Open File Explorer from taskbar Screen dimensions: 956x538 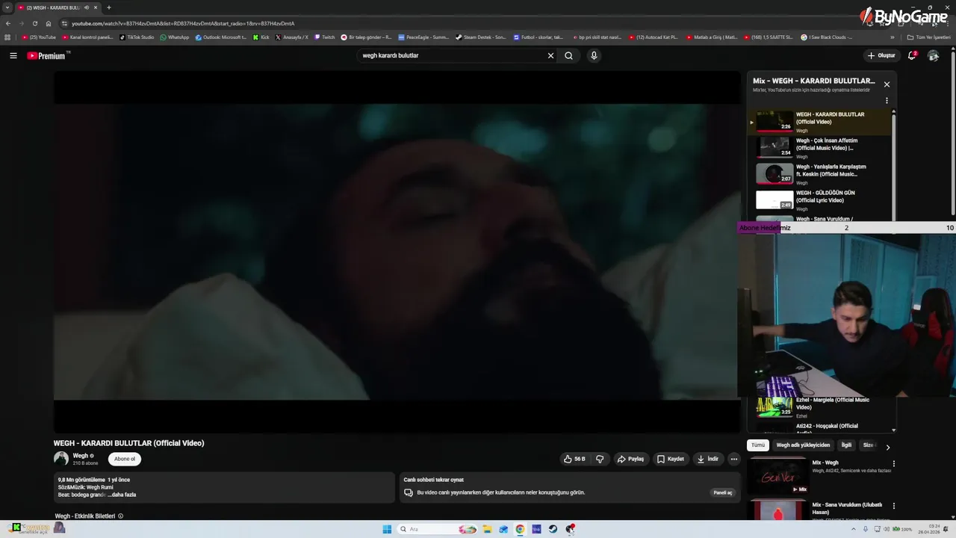pos(487,529)
